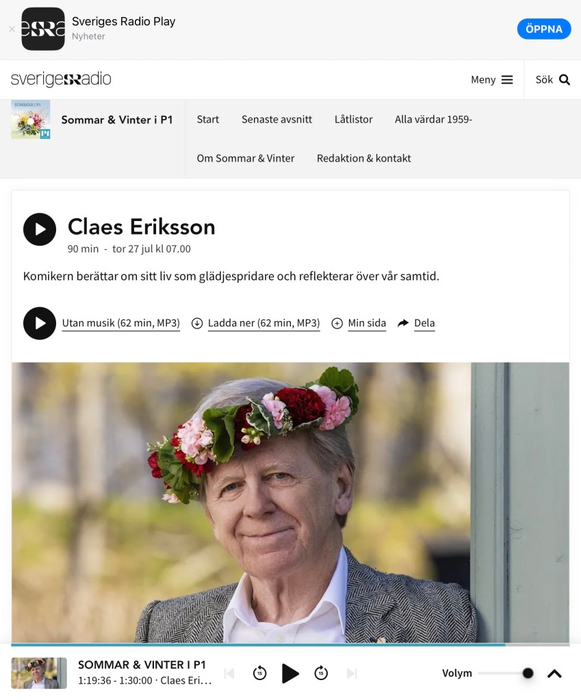This screenshot has height=700, width=581.
Task: Click the Dela share arrow icon
Action: pyautogui.click(x=403, y=323)
